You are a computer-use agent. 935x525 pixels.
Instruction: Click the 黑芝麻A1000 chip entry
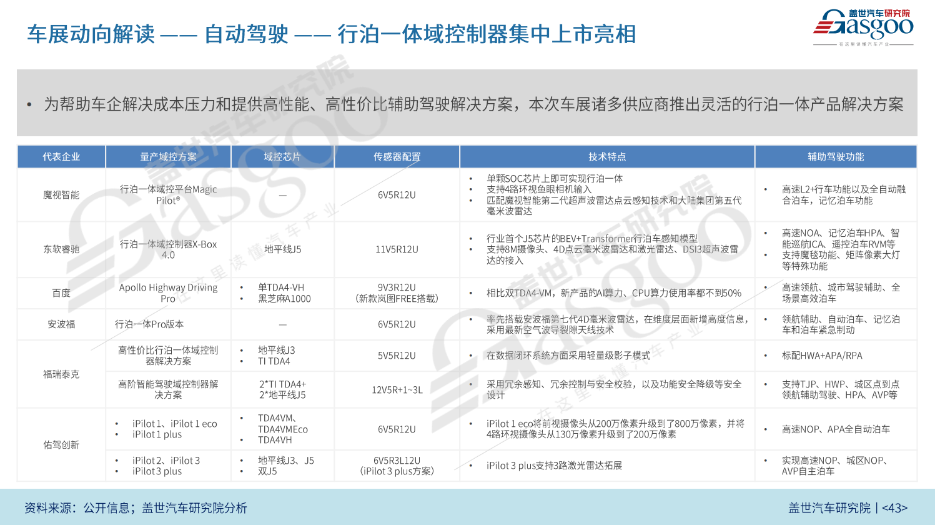pyautogui.click(x=284, y=299)
